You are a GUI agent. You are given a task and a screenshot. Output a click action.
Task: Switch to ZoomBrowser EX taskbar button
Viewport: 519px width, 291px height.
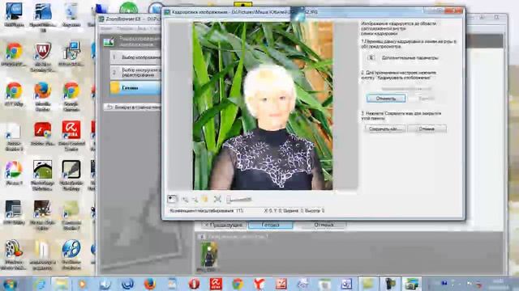pos(412,284)
